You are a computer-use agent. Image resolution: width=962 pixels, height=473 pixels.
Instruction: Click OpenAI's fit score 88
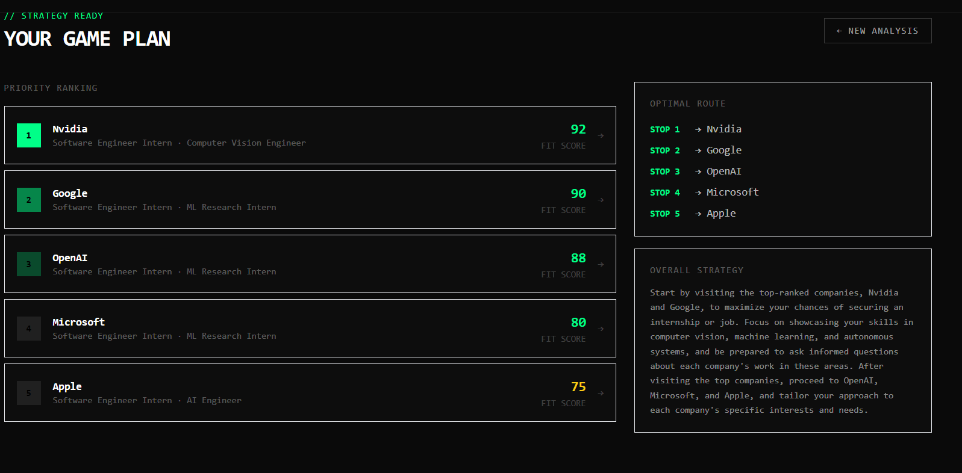[x=578, y=258]
